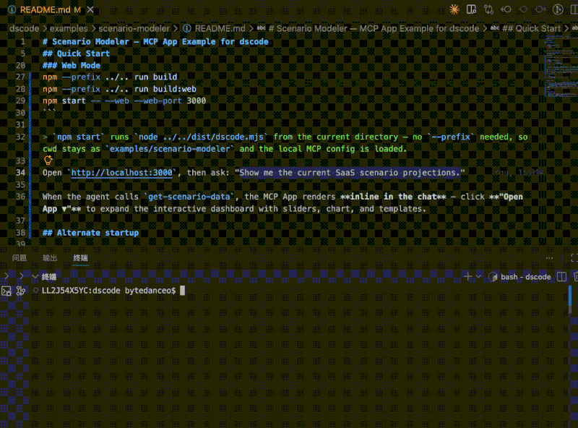Click the editor minimap
578x428 pixels.
[x=561, y=67]
